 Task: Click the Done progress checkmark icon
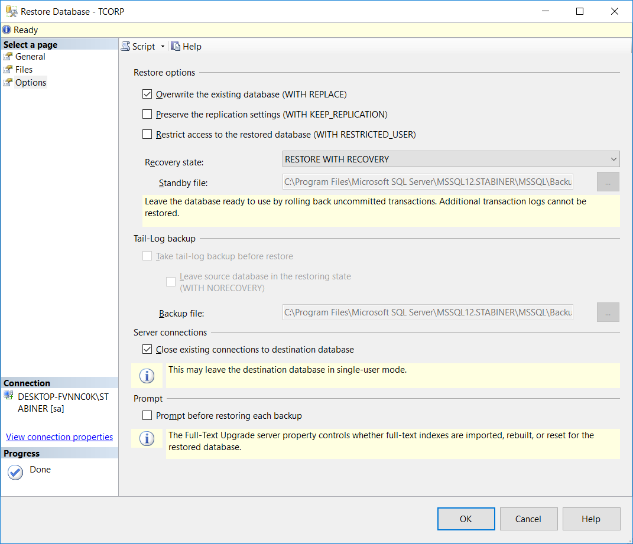pyautogui.click(x=15, y=473)
